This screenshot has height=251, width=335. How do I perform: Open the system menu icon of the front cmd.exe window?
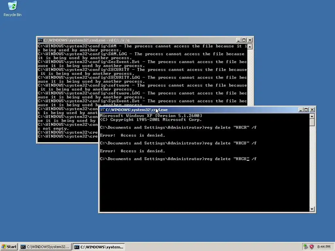102,110
